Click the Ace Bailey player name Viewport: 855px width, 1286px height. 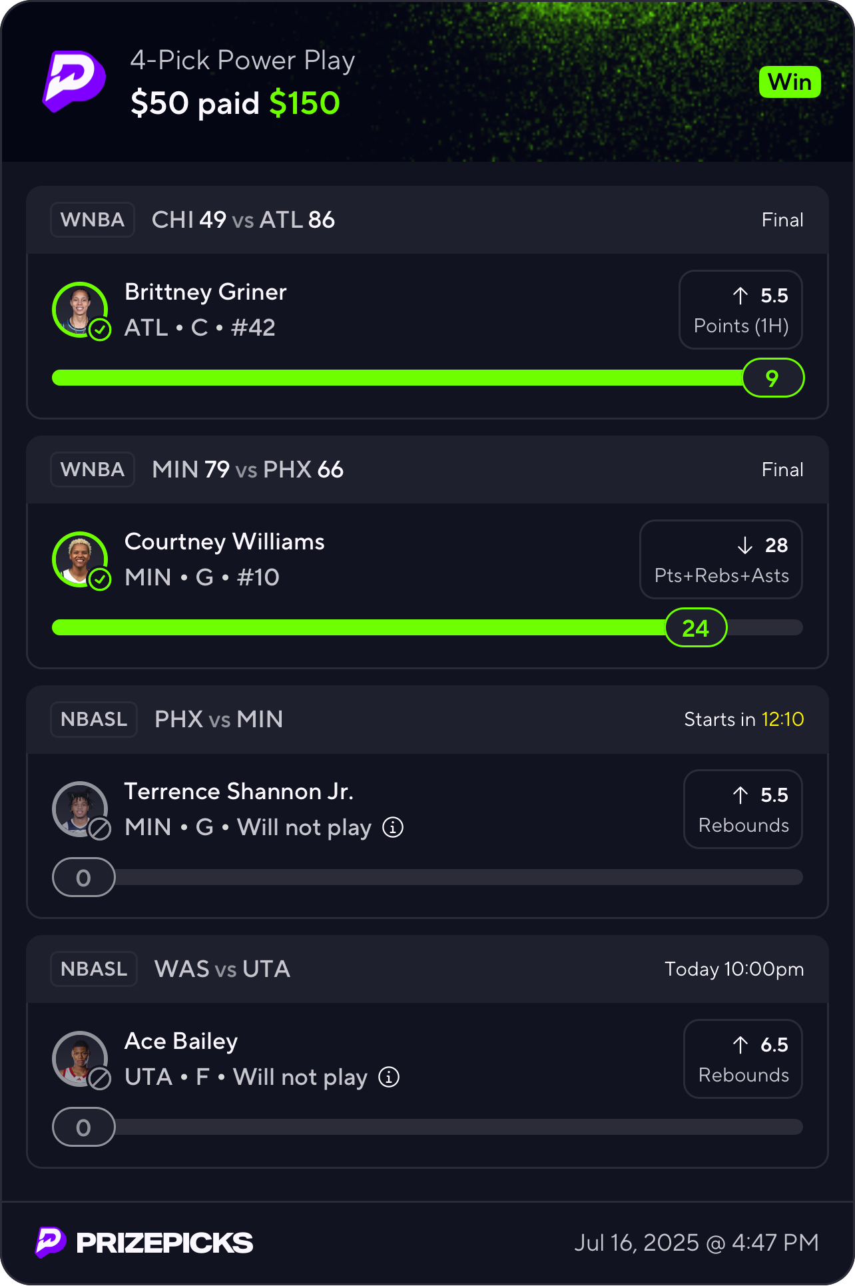181,1041
